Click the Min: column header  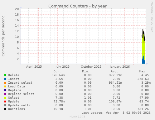pyautogui.click(x=86, y=71)
